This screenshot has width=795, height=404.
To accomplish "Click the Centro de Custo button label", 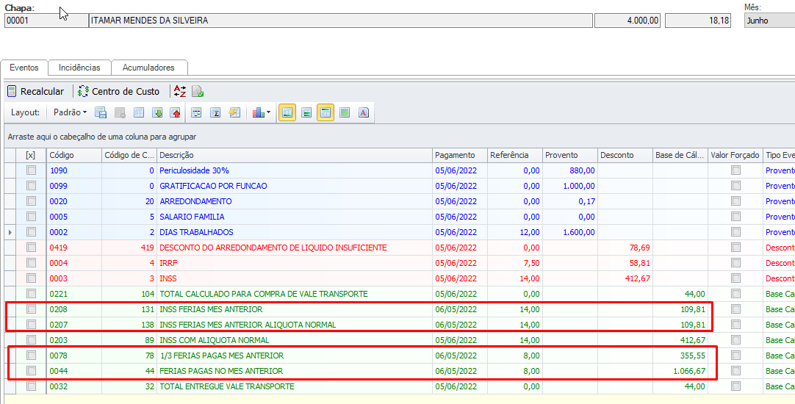I will pyautogui.click(x=126, y=91).
